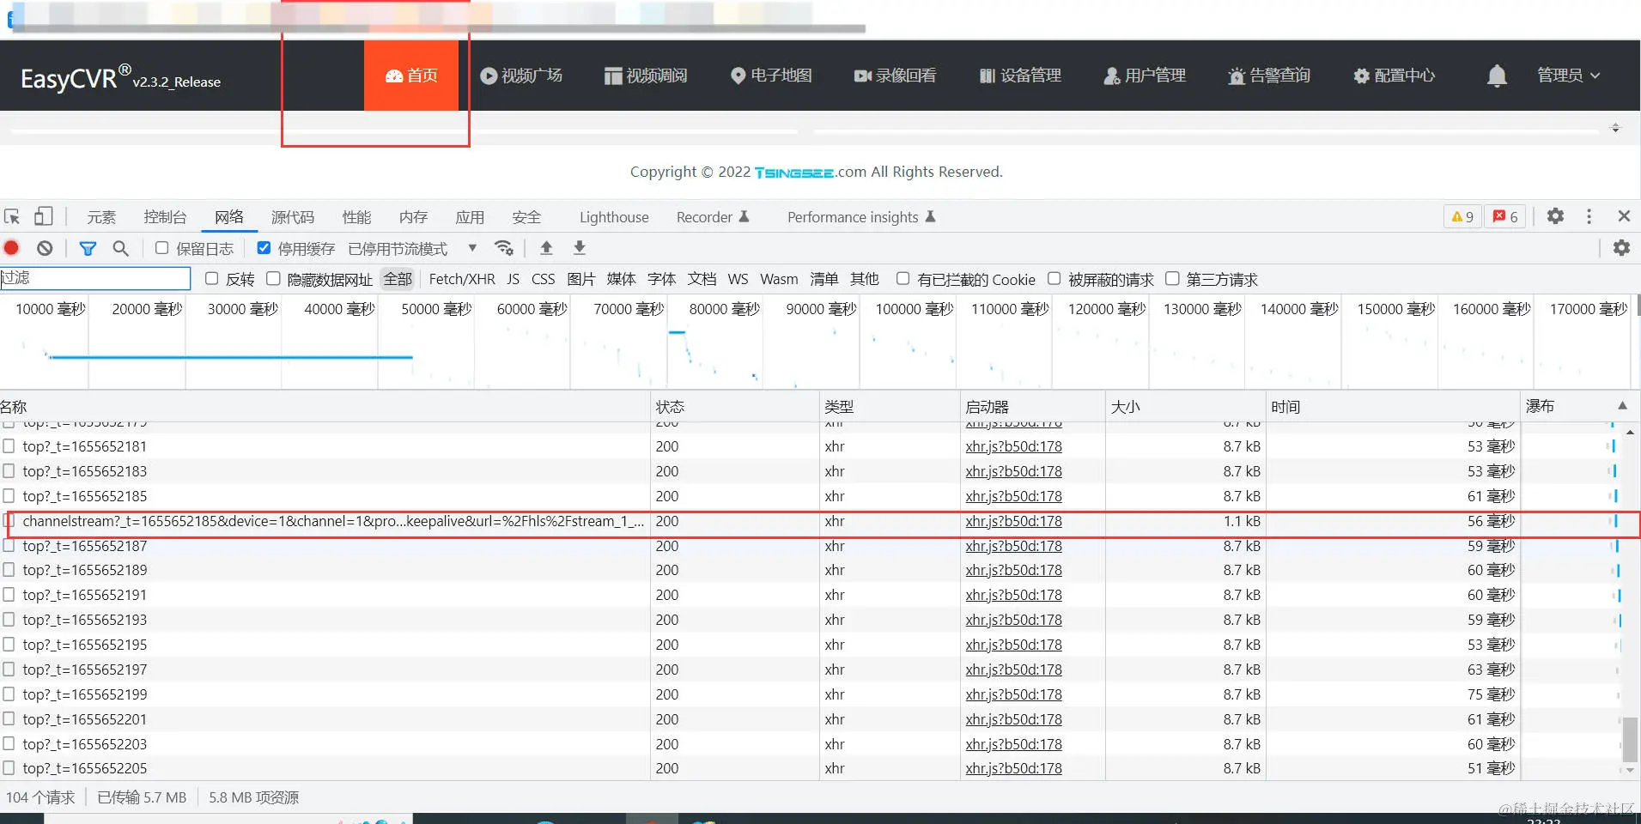Filter requests by WS type
The width and height of the screenshot is (1641, 824).
point(738,279)
